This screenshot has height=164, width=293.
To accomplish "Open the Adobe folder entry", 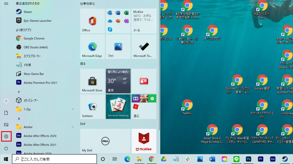I will (45, 127).
